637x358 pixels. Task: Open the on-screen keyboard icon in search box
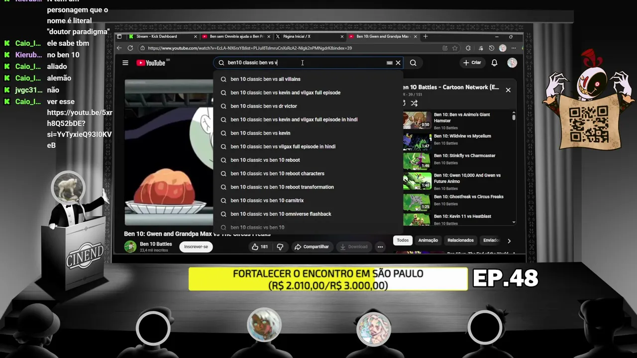point(390,63)
